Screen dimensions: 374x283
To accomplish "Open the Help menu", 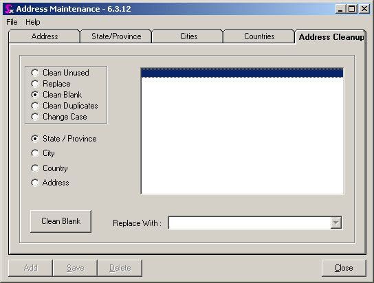I will [33, 22].
